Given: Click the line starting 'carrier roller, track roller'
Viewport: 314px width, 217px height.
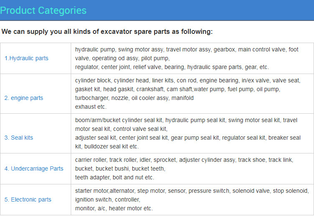Looking at the screenshot, I should click(184, 160).
